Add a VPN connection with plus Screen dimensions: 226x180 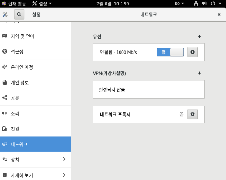[x=200, y=73]
